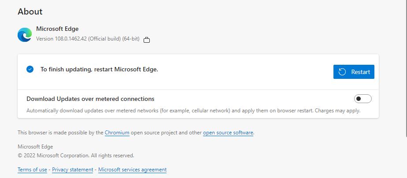Open the Terms of use link
Image resolution: width=407 pixels, height=178 pixels.
coord(32,170)
